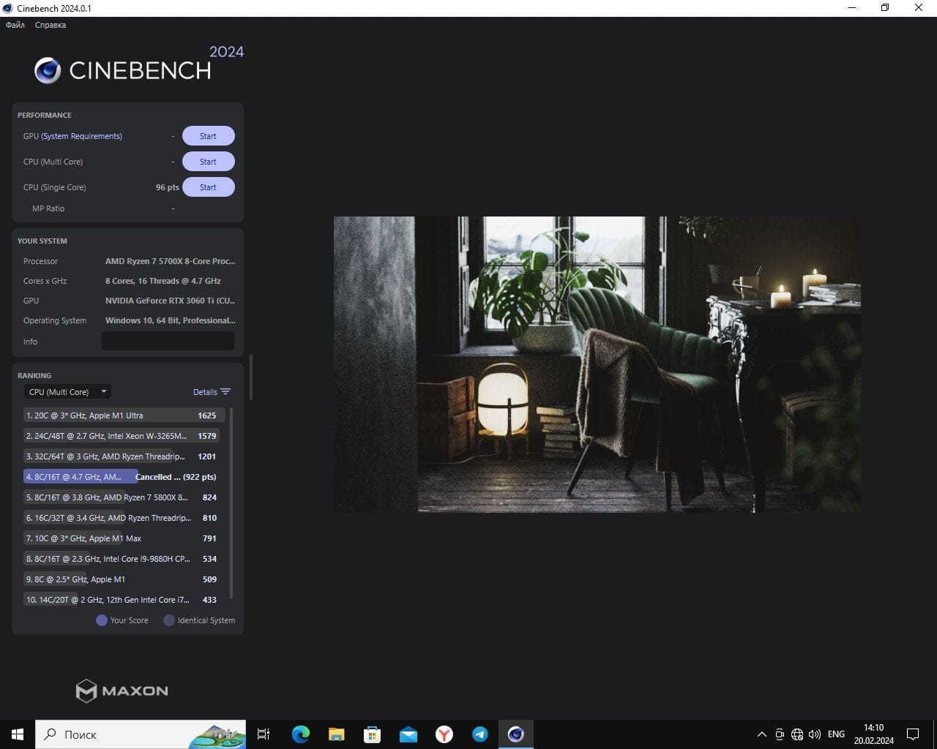This screenshot has width=937, height=749.
Task: Open the CPU (Multi Core) ranking dropdown
Action: tap(67, 392)
